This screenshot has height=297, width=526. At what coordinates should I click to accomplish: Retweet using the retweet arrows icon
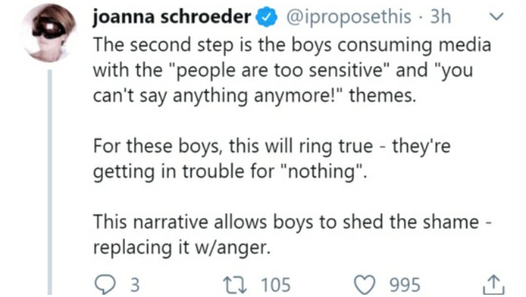click(x=235, y=285)
